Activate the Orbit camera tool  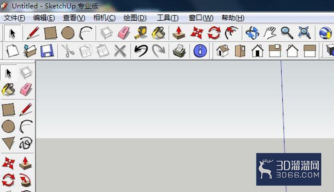[x=252, y=33]
